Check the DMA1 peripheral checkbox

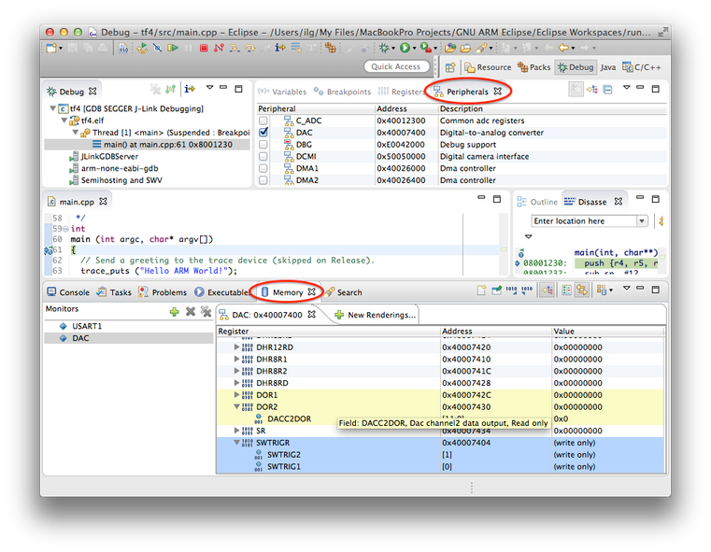point(263,168)
